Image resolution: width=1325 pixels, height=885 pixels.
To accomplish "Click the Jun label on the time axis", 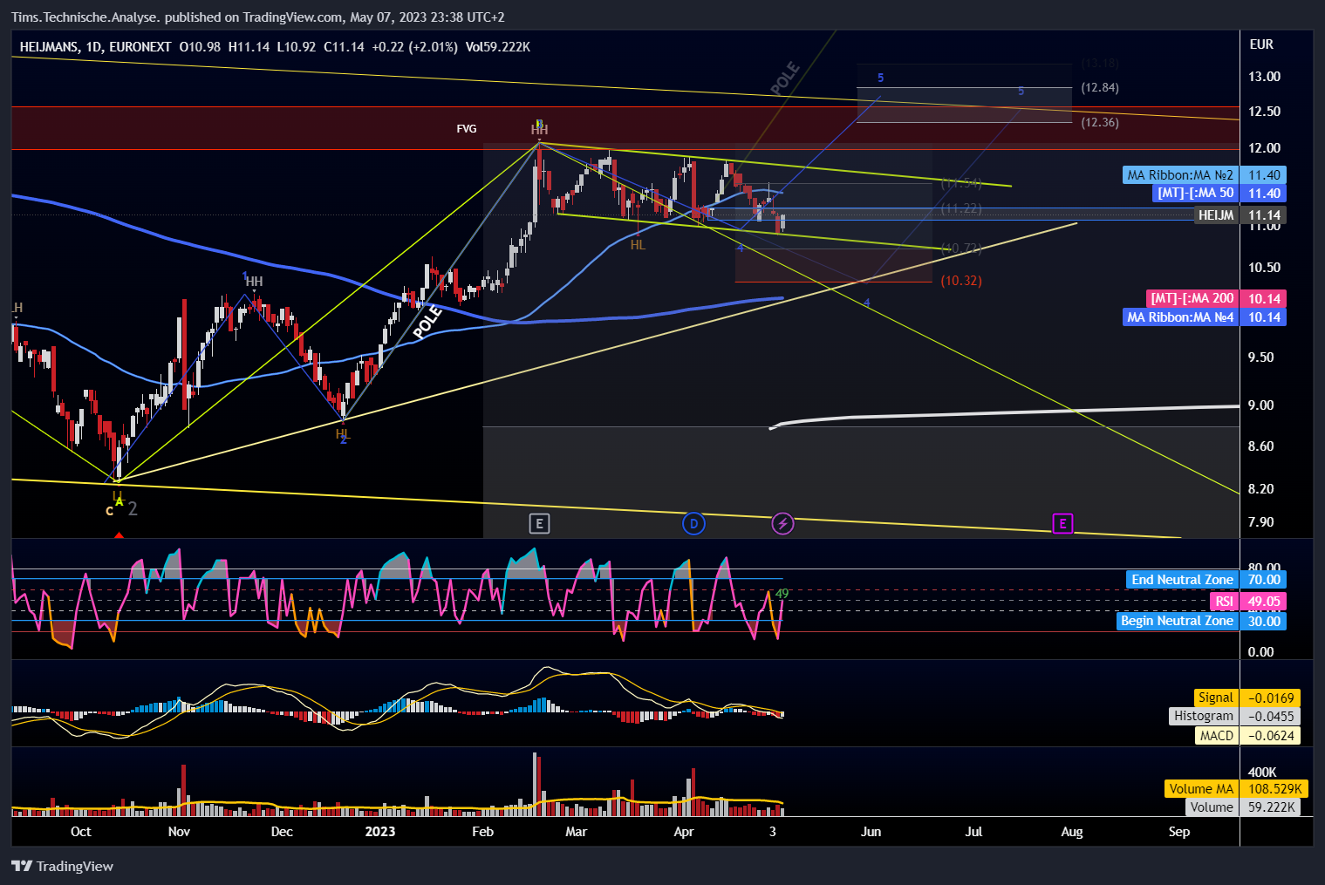I will pos(871,832).
